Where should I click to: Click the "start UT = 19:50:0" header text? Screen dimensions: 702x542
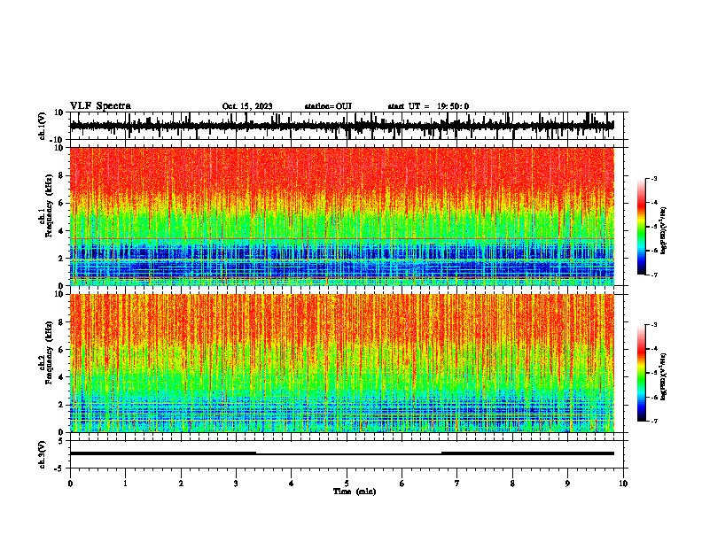[x=428, y=106]
